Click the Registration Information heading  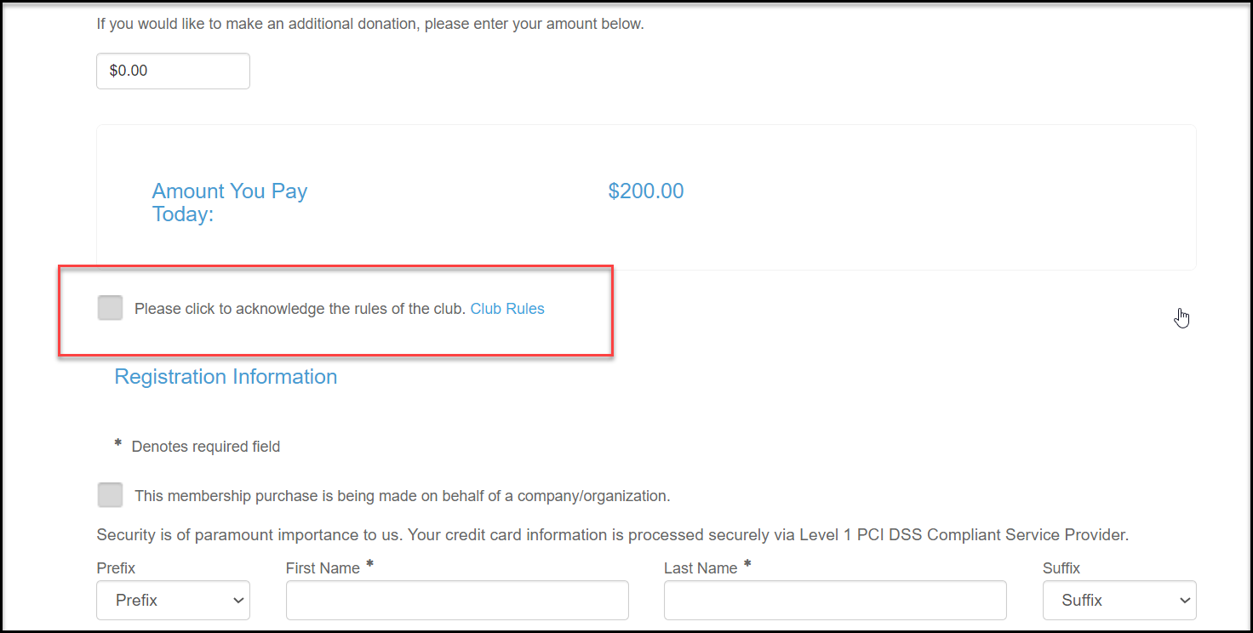tap(226, 376)
